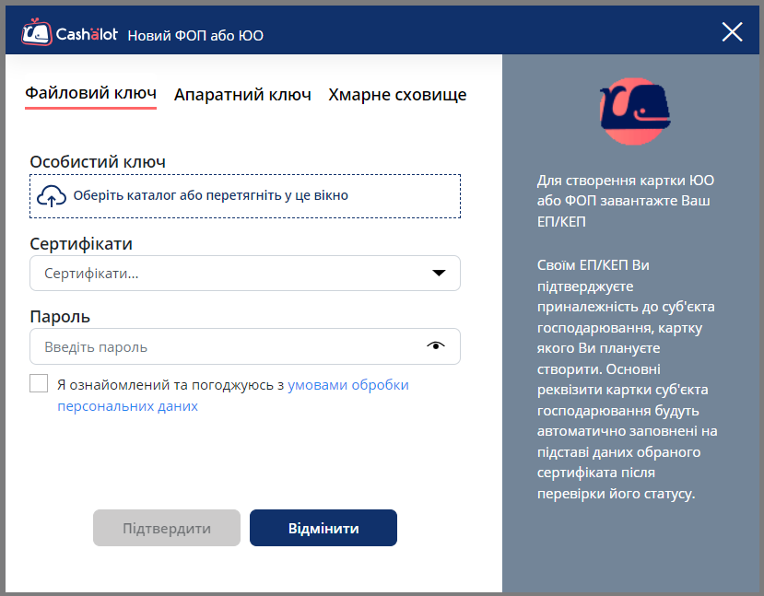Open the умовами обробки персональних даних link
The height and width of the screenshot is (596, 764).
(x=347, y=385)
